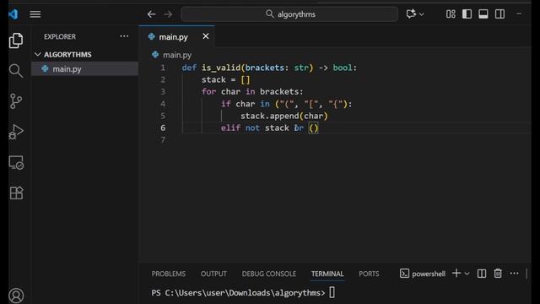The image size is (540, 304).
Task: Open the Copilot chat icon
Action: click(411, 14)
